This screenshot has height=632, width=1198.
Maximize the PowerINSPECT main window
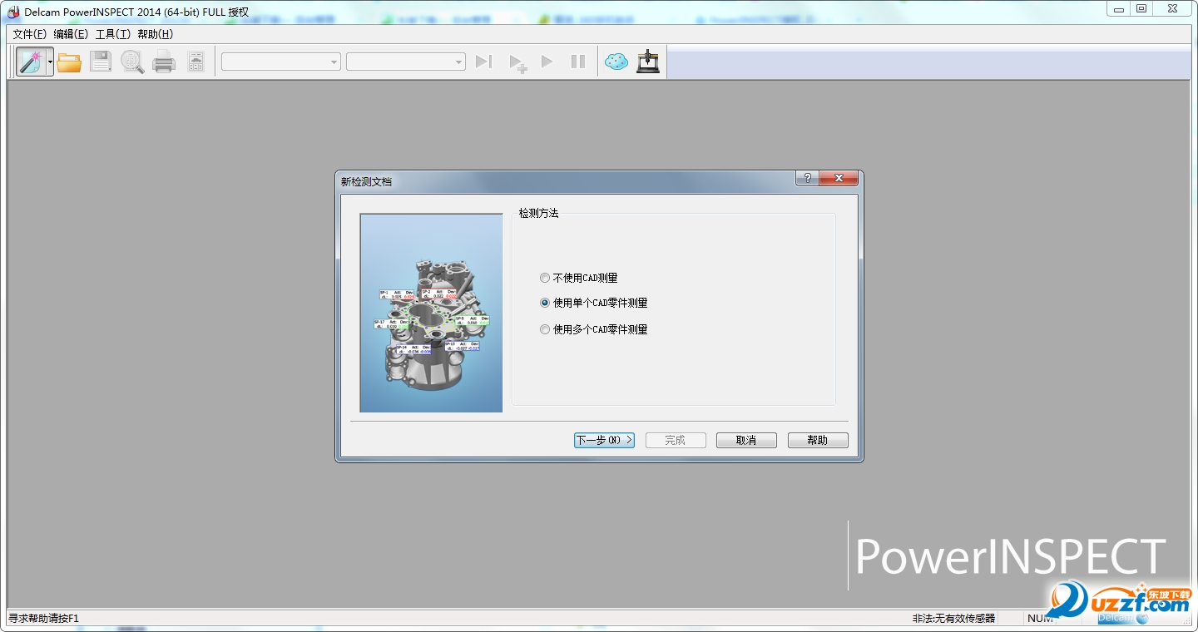coord(1142,8)
